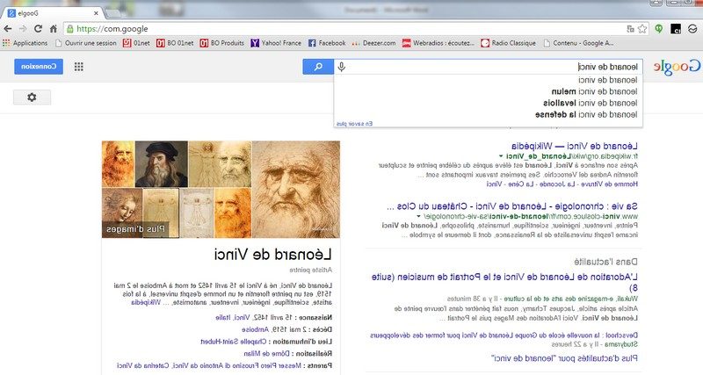Click the mirrored Google logo
The height and width of the screenshot is (375, 703).
coord(676,67)
